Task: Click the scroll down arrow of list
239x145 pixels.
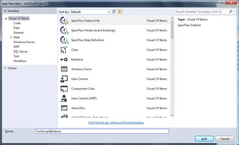Action: point(172,116)
